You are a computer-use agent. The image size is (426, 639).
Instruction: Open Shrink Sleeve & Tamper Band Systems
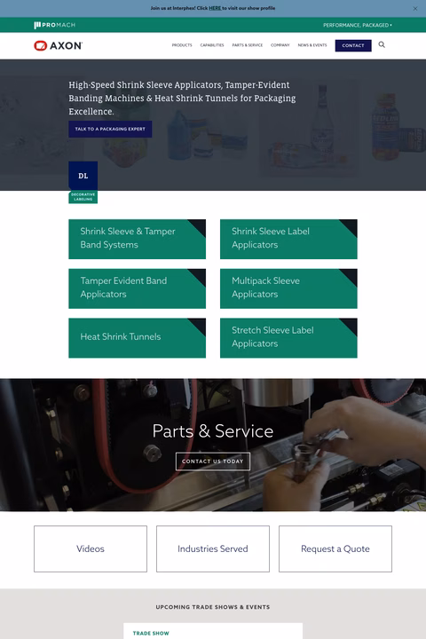(137, 240)
